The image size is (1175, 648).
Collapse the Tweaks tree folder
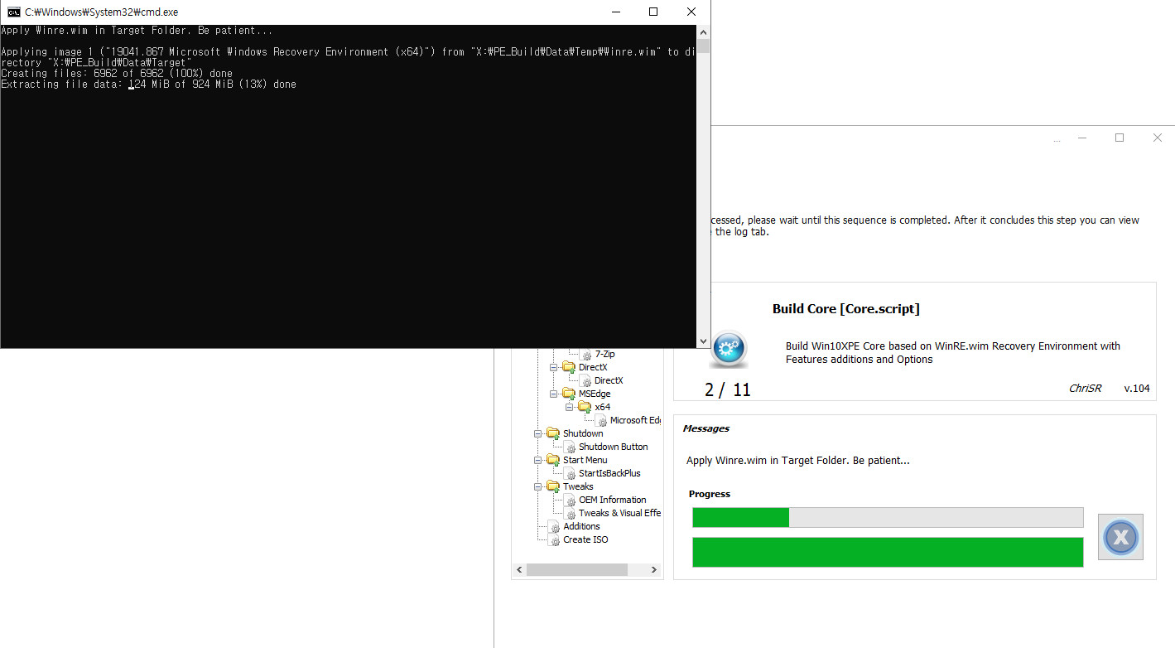(538, 486)
